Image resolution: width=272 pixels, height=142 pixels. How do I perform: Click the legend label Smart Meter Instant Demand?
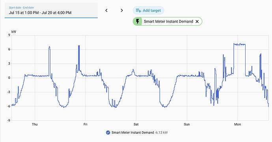click(x=133, y=133)
